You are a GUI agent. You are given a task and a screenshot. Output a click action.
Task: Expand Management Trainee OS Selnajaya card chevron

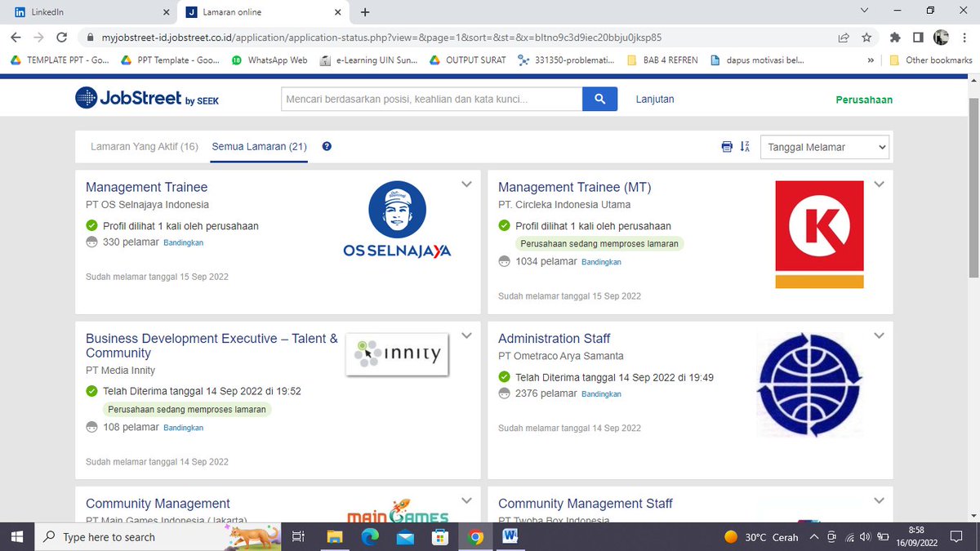coord(467,184)
